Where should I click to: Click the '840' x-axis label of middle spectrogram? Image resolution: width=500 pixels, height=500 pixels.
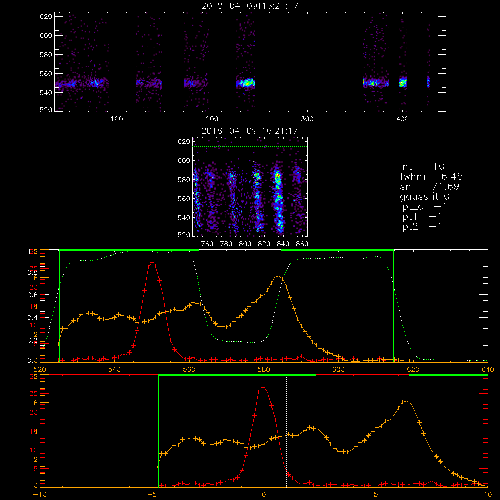coord(283,244)
